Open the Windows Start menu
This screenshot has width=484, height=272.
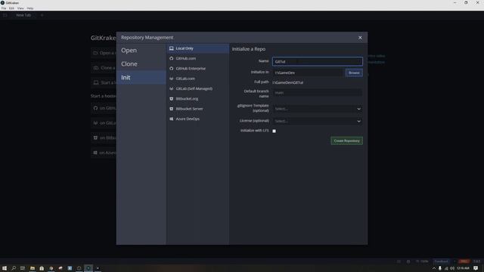coord(5,268)
